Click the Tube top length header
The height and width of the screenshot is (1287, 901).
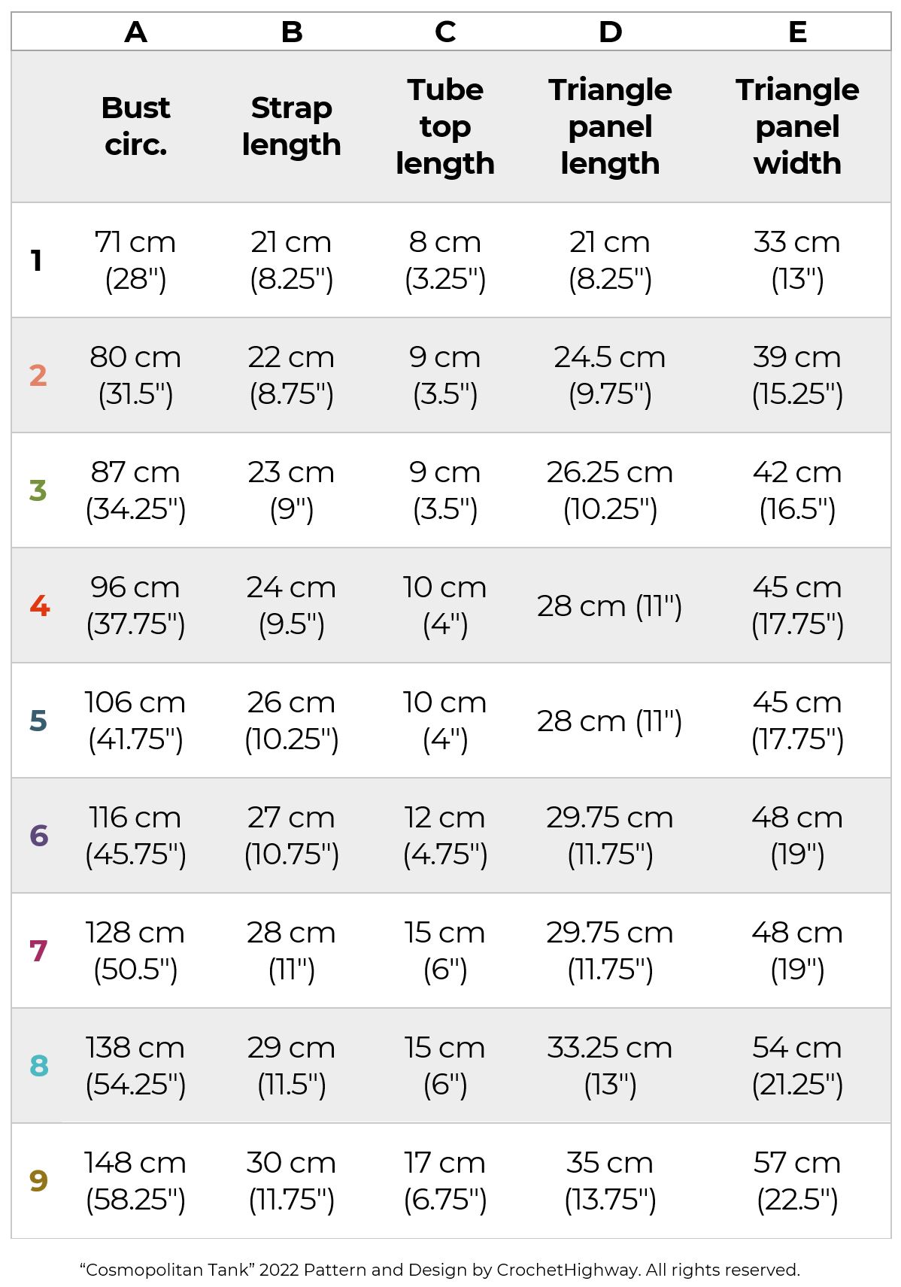click(x=445, y=126)
